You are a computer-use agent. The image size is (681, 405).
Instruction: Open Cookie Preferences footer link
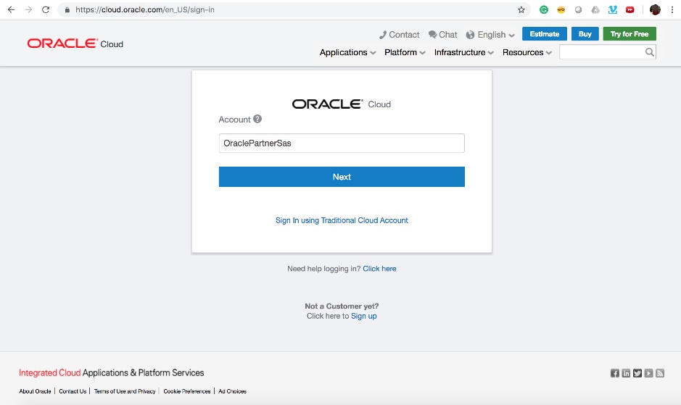coord(187,391)
